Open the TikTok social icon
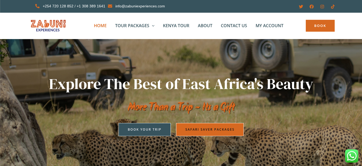Screen dimensions: 362x166 pos(333,7)
